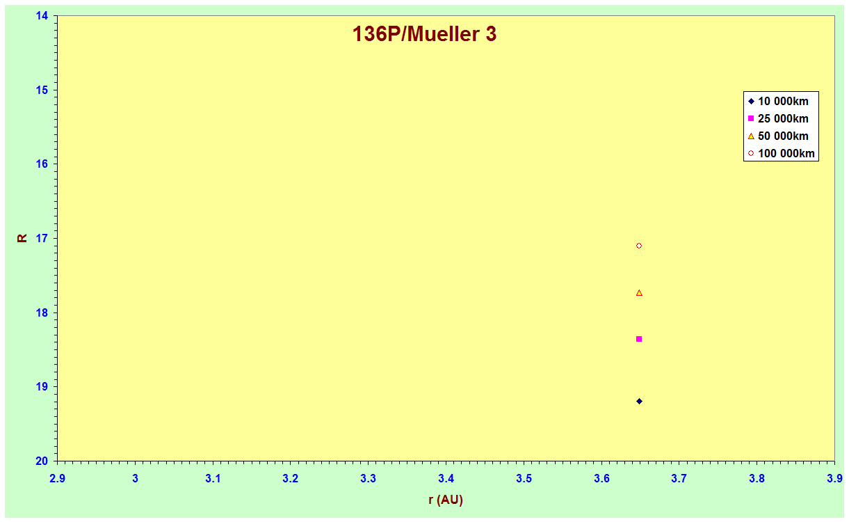This screenshot has height=522, width=849.
Task: Click the x-axis label 3.5
Action: click(524, 479)
